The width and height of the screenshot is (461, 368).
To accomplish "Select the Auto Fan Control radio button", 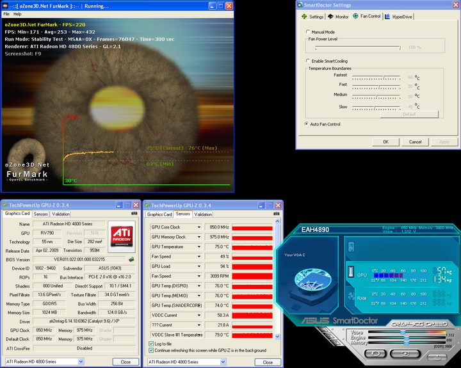I will coord(307,124).
